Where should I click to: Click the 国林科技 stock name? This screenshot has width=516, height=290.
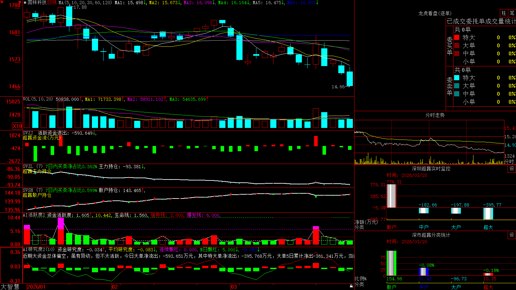click(37, 3)
